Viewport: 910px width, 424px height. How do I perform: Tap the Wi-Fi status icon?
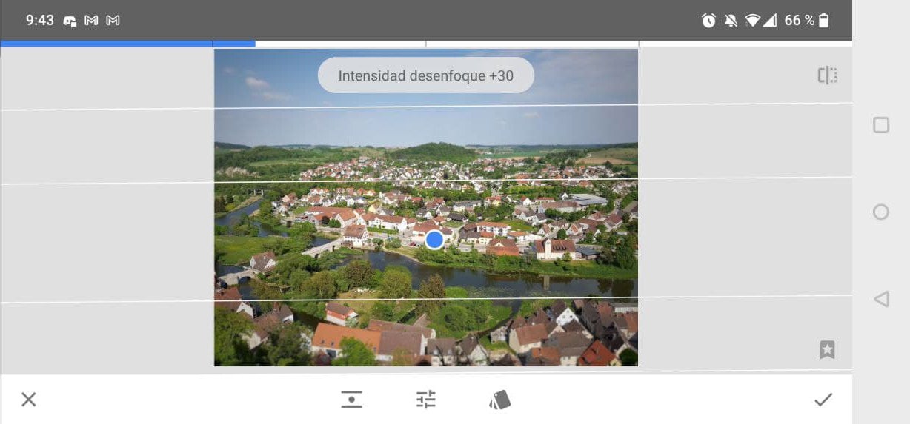[753, 21]
